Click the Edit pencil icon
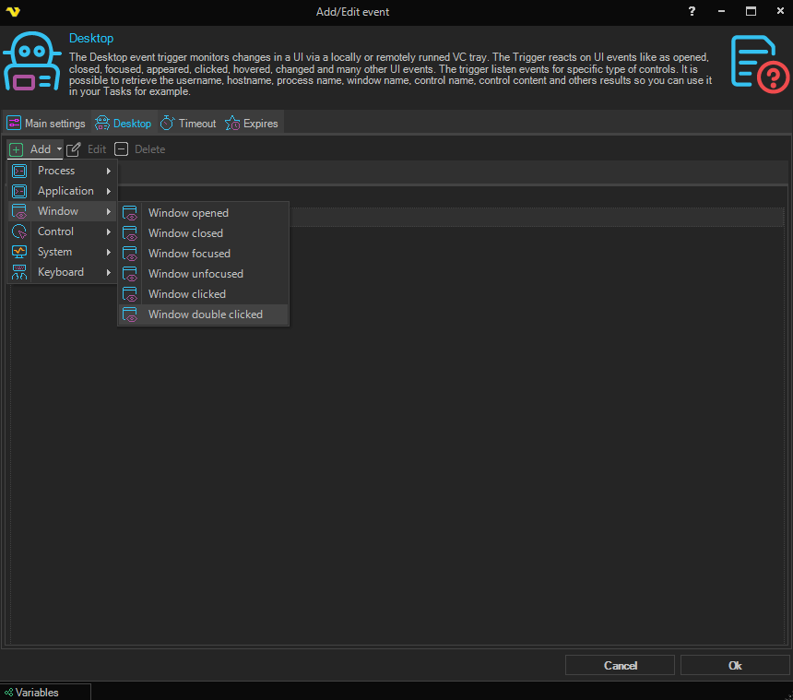 coord(74,149)
